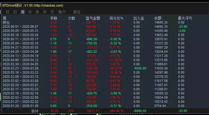Click the 14305.46 balance cell

coord(161,31)
